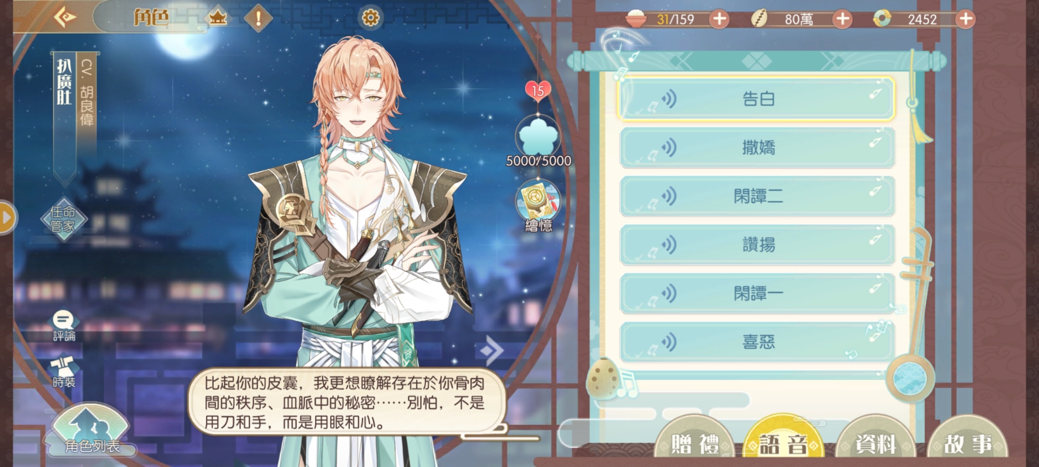Open the crown ranking icon

pyautogui.click(x=218, y=18)
